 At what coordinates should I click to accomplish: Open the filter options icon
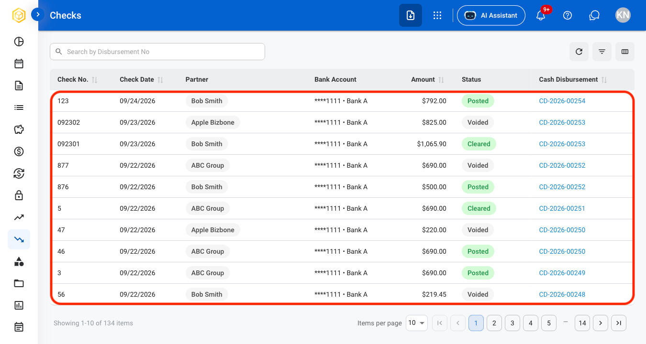point(602,52)
